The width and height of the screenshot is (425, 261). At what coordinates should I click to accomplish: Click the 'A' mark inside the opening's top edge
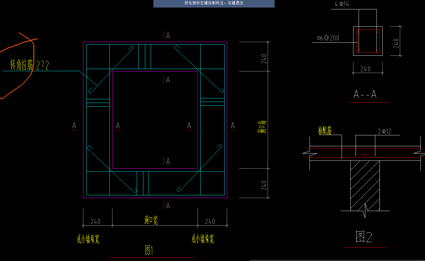[168, 80]
